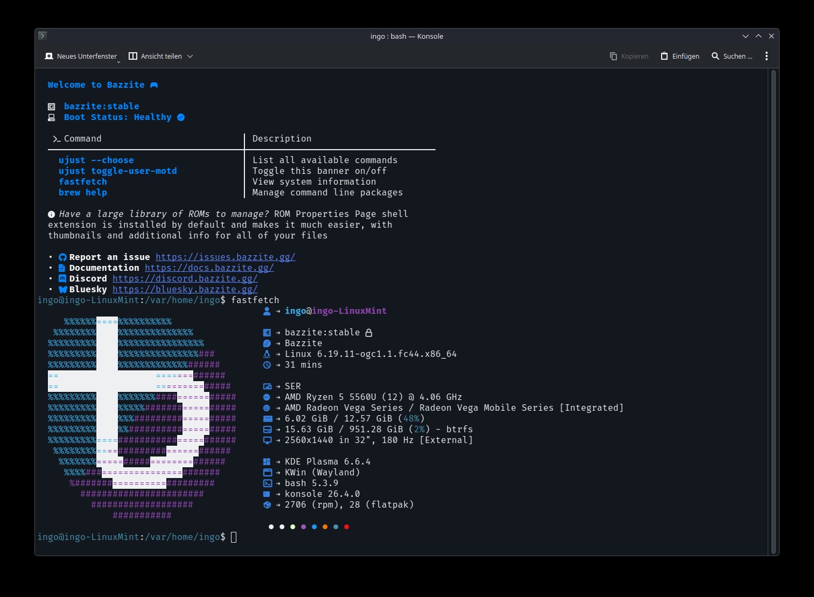814x597 pixels.
Task: Expand the Neues Unterfenster dropdown arrow
Action: pos(118,61)
